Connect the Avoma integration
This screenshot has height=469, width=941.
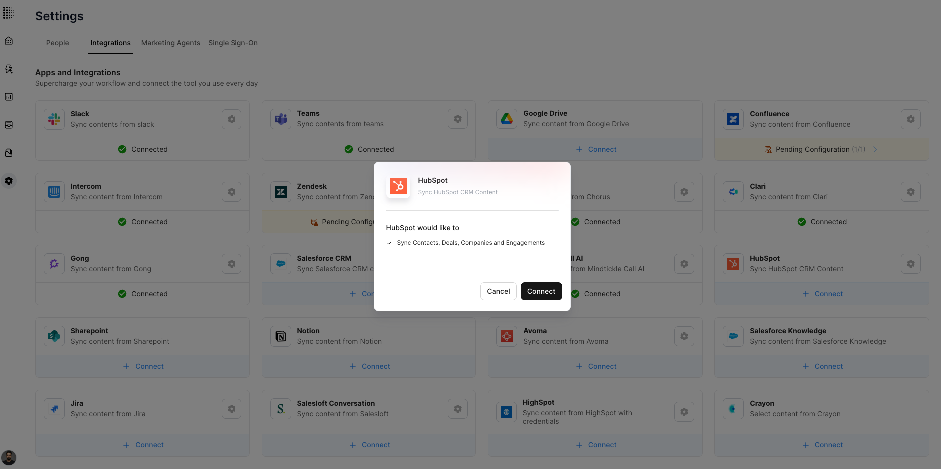click(596, 366)
